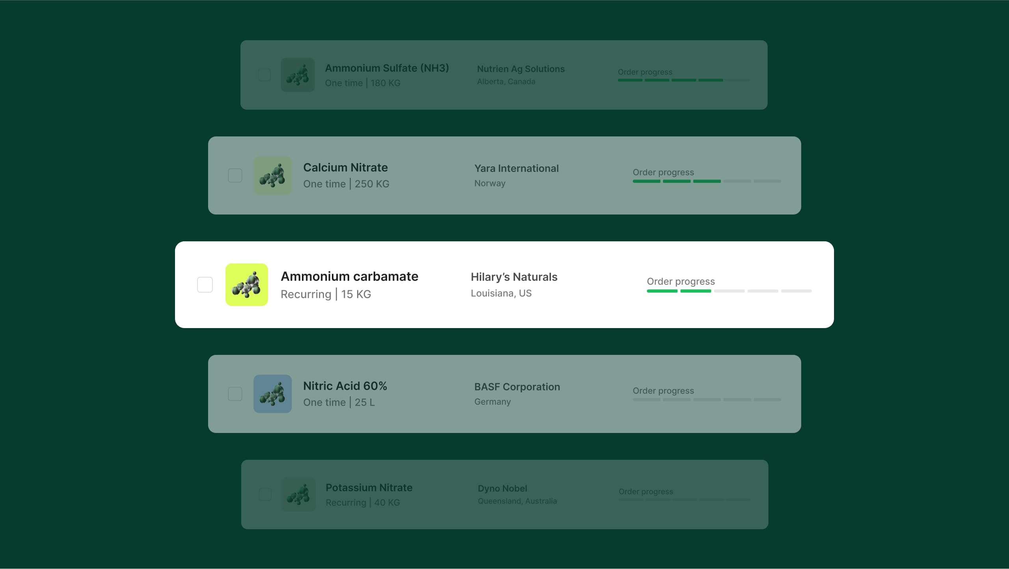This screenshot has width=1009, height=569.
Task: Click the Dyno Nobel supplier name
Action: click(x=503, y=489)
